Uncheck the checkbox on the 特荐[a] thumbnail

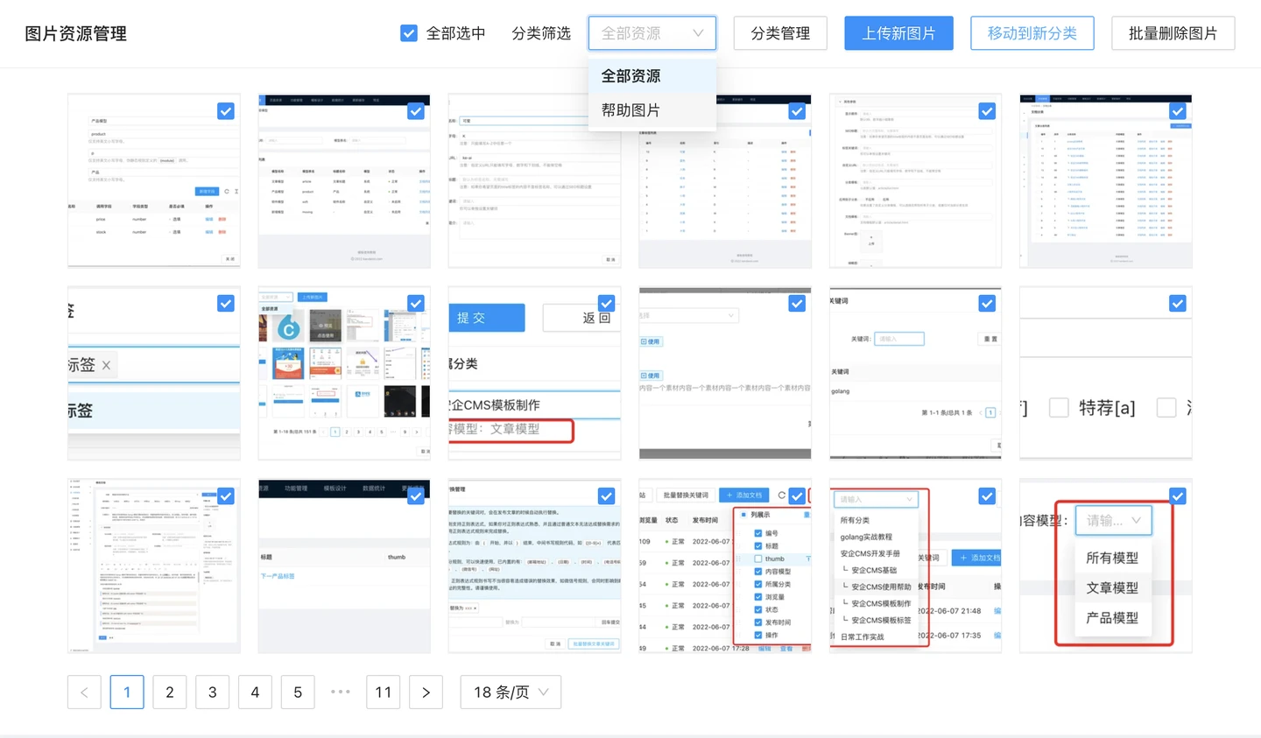(x=1177, y=304)
